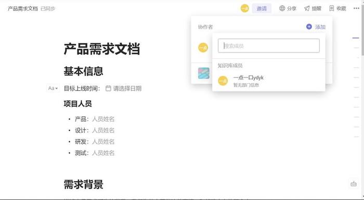Open the 提醒 remind option
364x200 pixels.
[x=313, y=9]
